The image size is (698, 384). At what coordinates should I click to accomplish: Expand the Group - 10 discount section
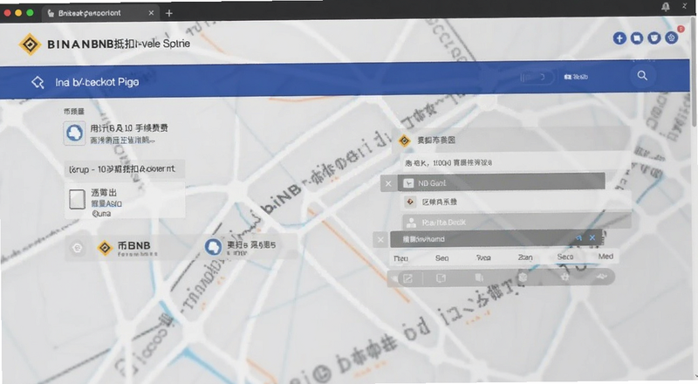coord(124,169)
